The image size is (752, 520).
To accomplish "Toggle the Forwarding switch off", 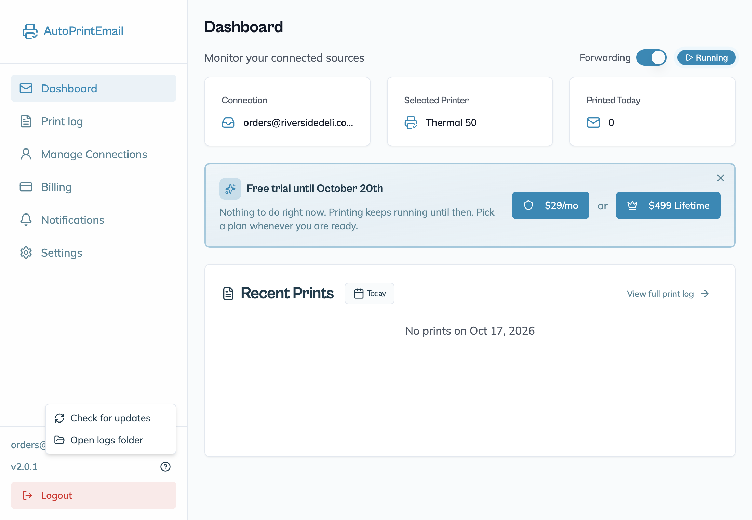I will pyautogui.click(x=652, y=57).
